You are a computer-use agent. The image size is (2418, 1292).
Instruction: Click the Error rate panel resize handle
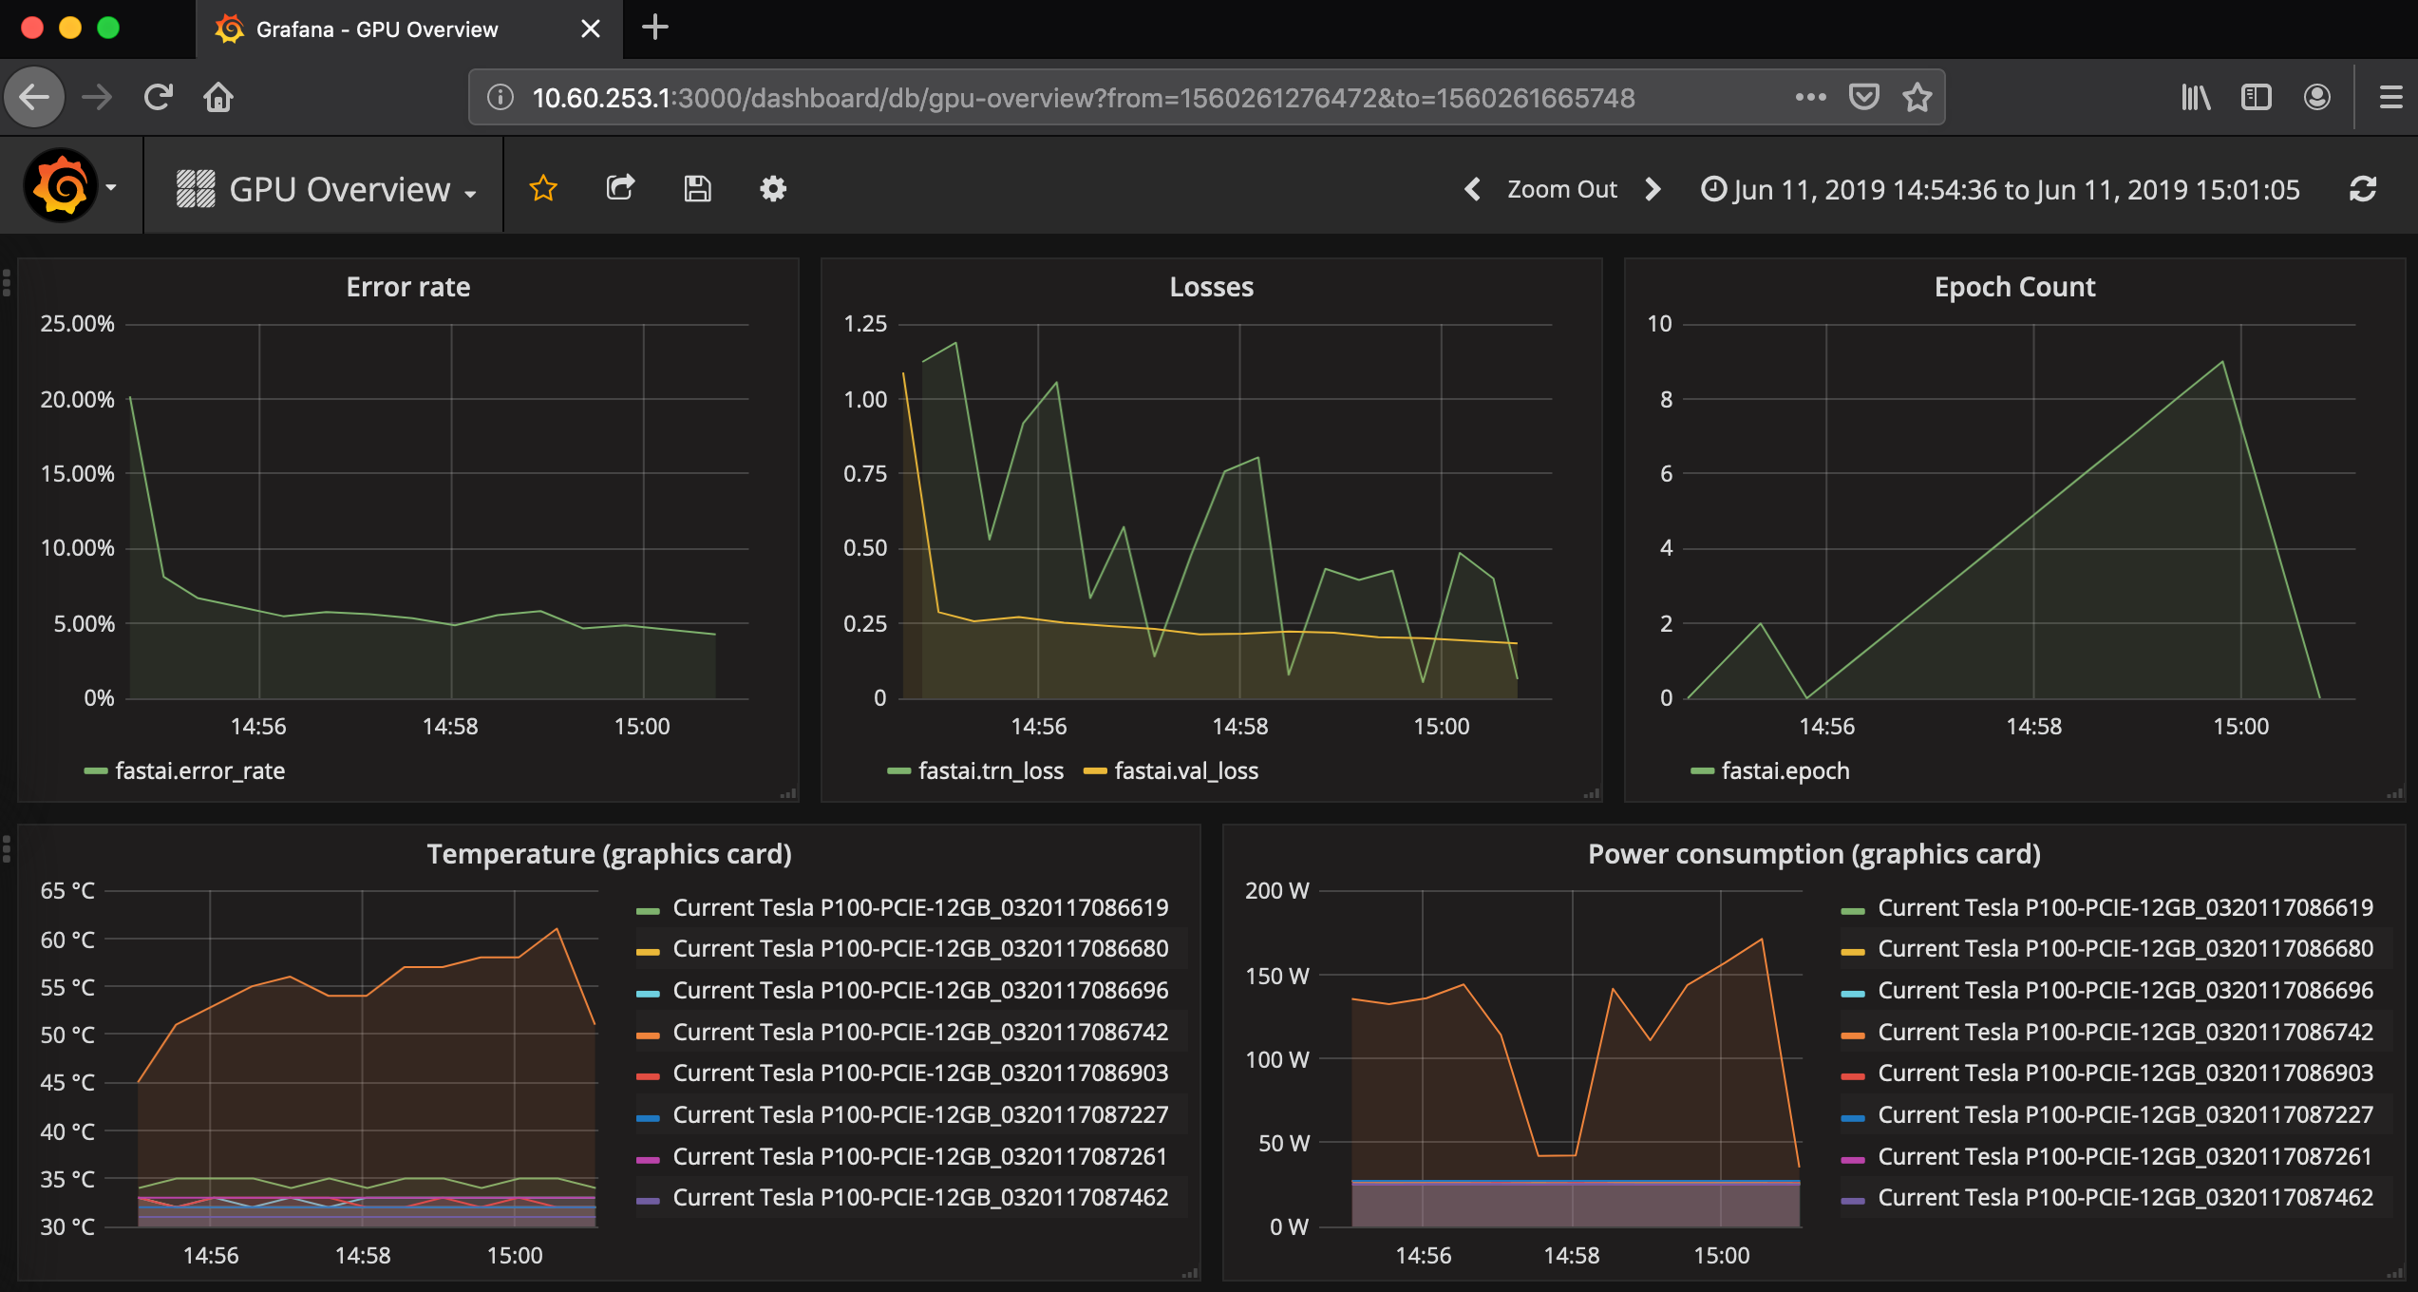click(788, 793)
